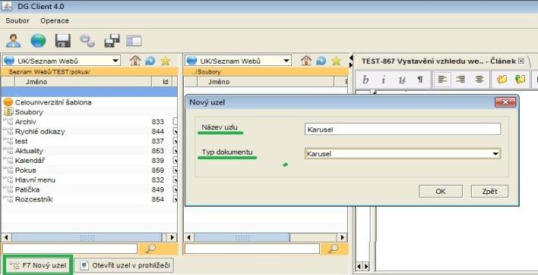Click the globe icon in main toolbar
Screen dimensions: 538x275
point(38,40)
